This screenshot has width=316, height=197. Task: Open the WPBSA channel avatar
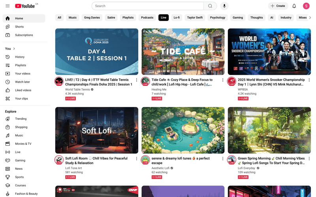click(x=231, y=82)
